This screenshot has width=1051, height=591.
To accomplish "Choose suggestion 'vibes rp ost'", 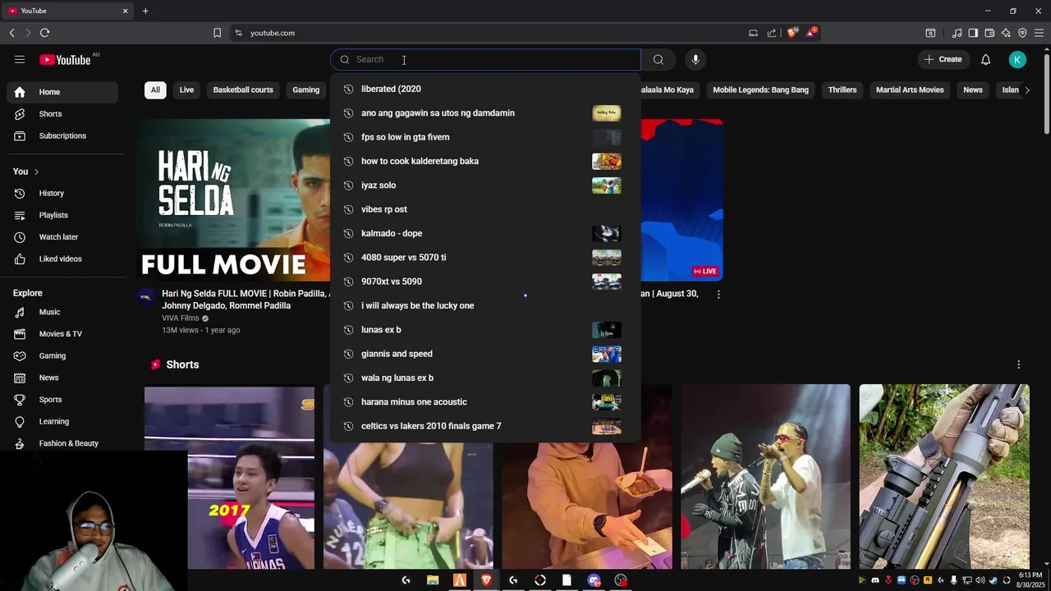I will [485, 209].
